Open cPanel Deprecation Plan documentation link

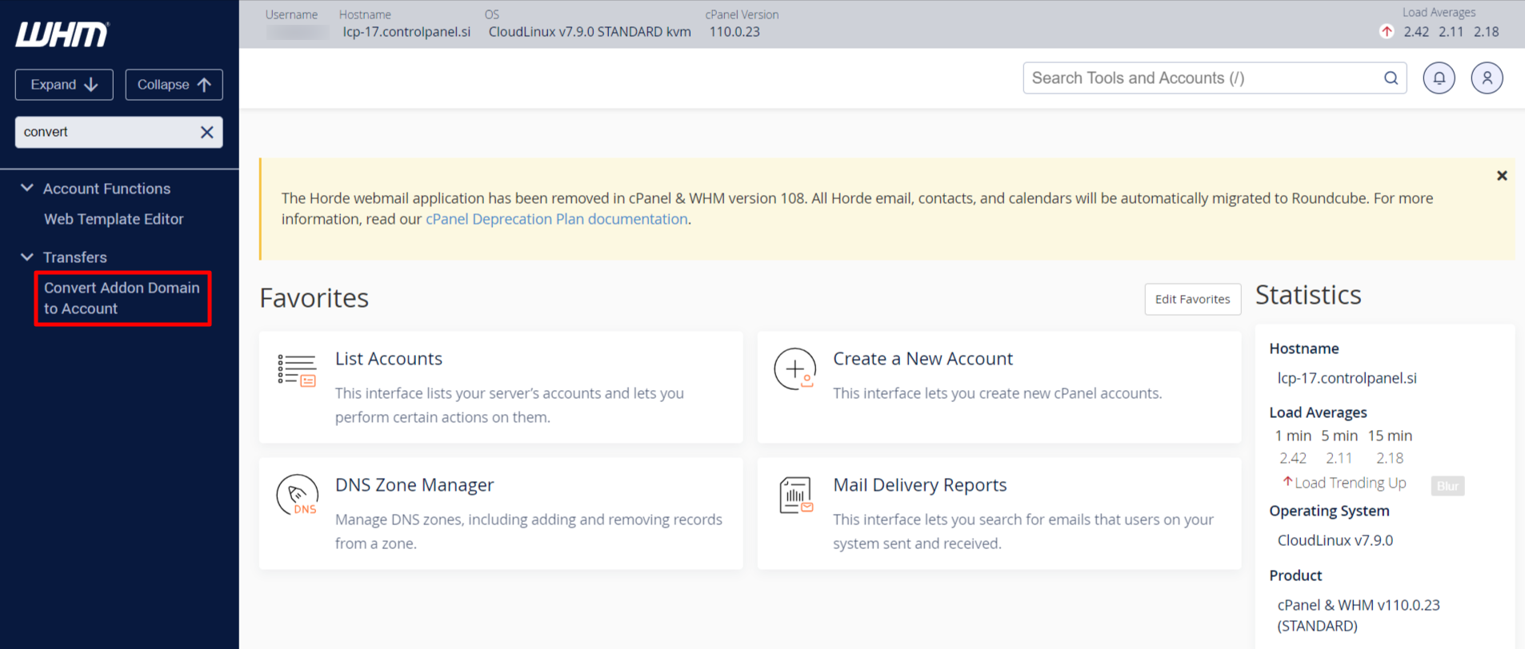pyautogui.click(x=556, y=219)
